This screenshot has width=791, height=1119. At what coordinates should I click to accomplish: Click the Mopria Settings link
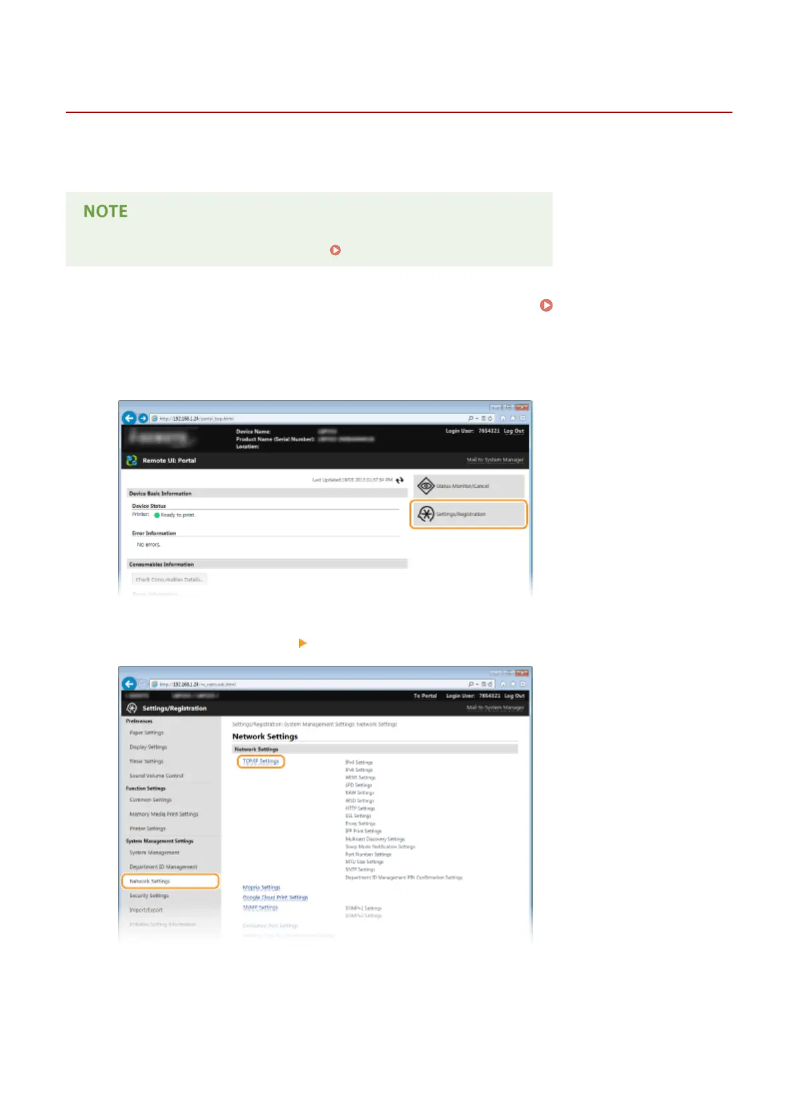(261, 888)
